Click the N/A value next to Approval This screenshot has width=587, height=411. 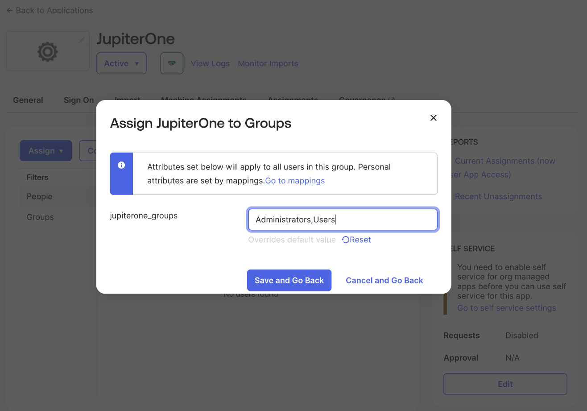[513, 358]
